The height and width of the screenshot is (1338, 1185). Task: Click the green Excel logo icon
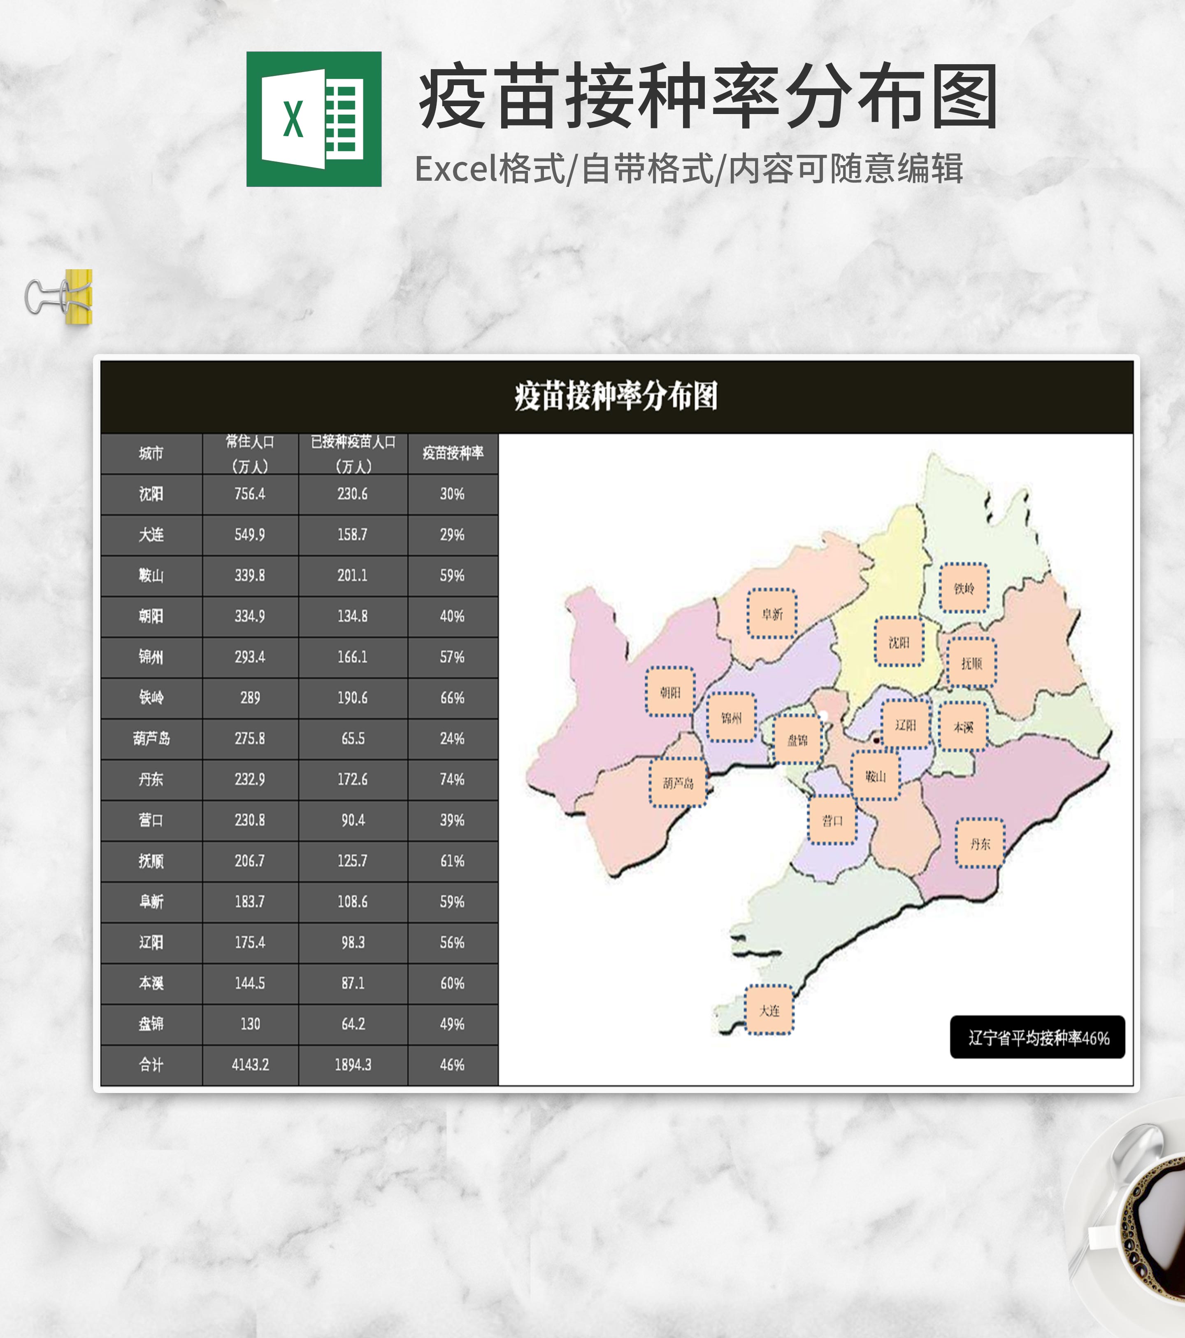coord(314,119)
